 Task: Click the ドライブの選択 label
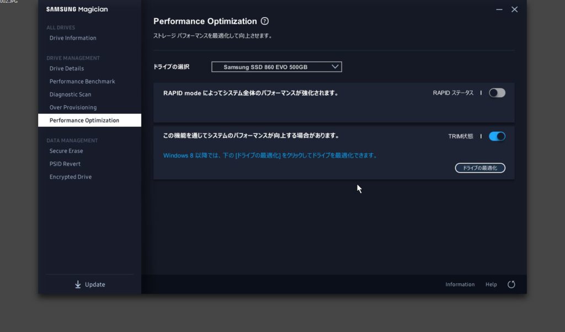[x=171, y=67]
